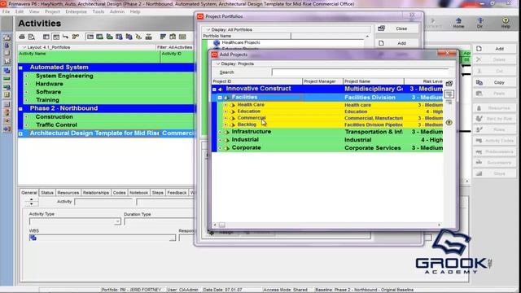Open the Activity Type dropdown
This screenshot has width=521, height=293.
[x=117, y=221]
